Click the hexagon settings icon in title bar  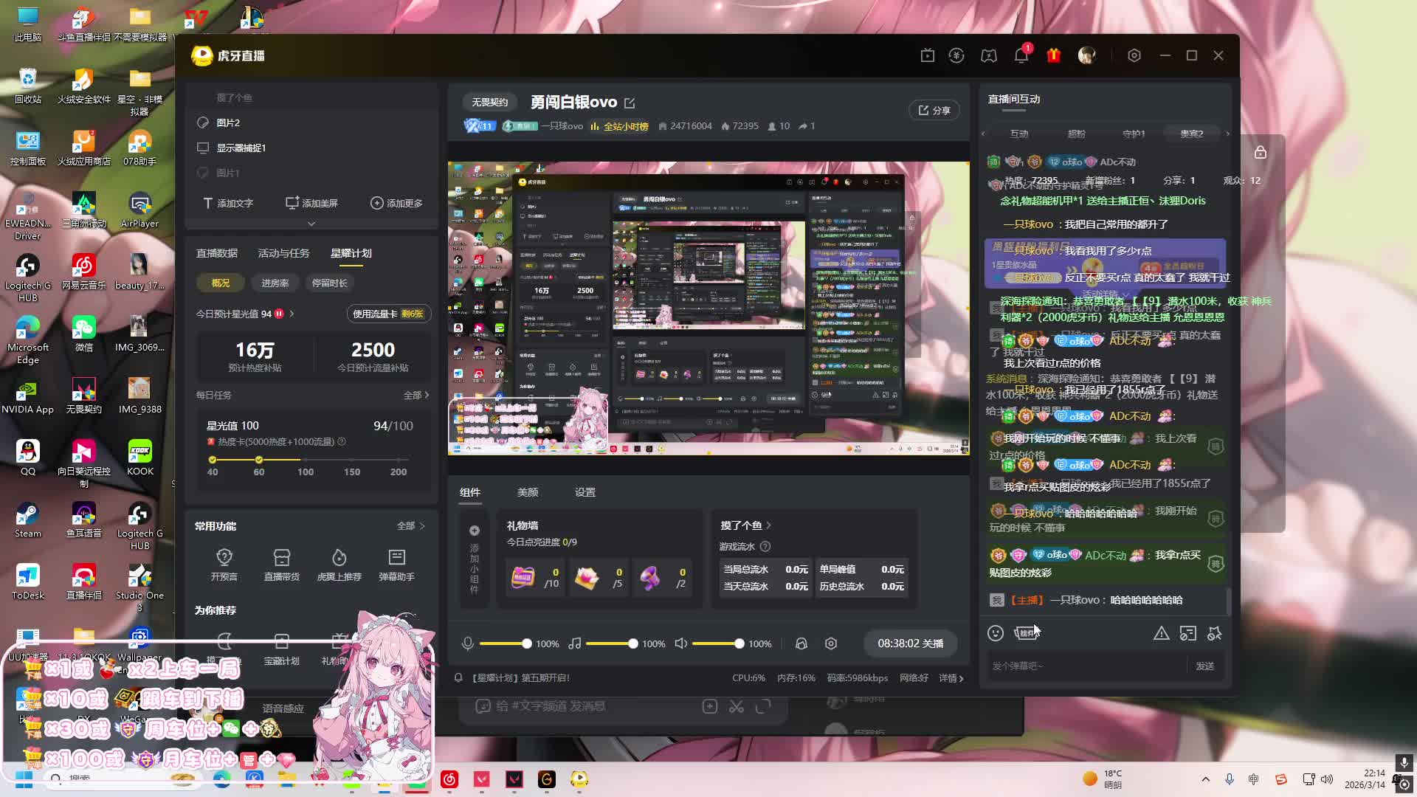1134,56
